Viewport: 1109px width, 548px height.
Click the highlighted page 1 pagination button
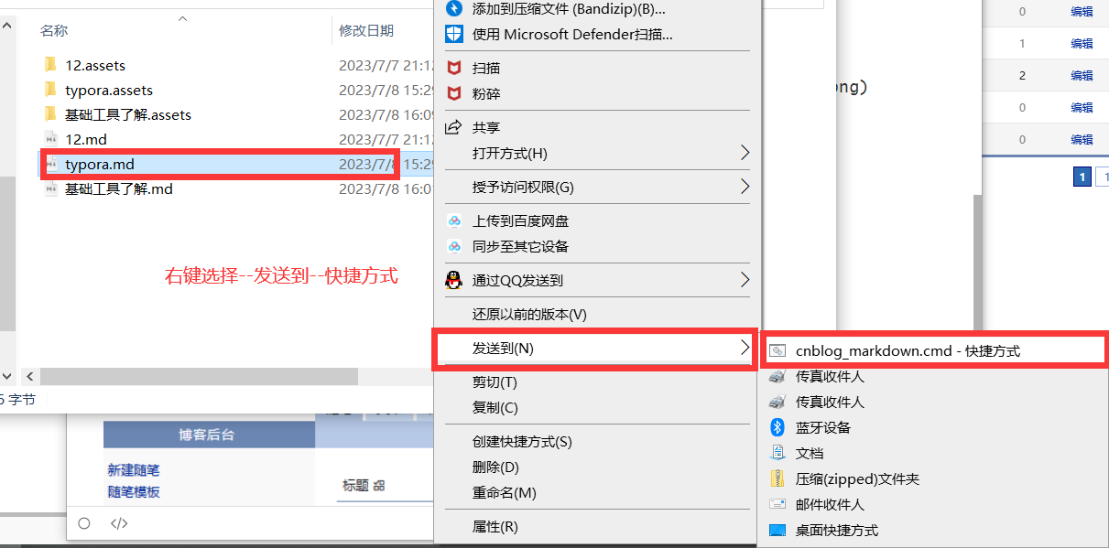pos(1082,177)
